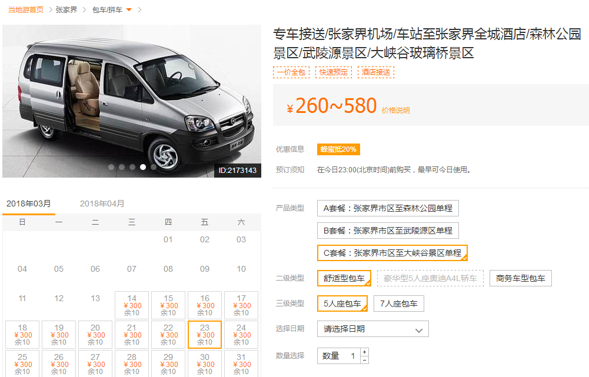The image size is (589, 377).
Task: Pick March 24 on the calendar
Action: (x=241, y=335)
